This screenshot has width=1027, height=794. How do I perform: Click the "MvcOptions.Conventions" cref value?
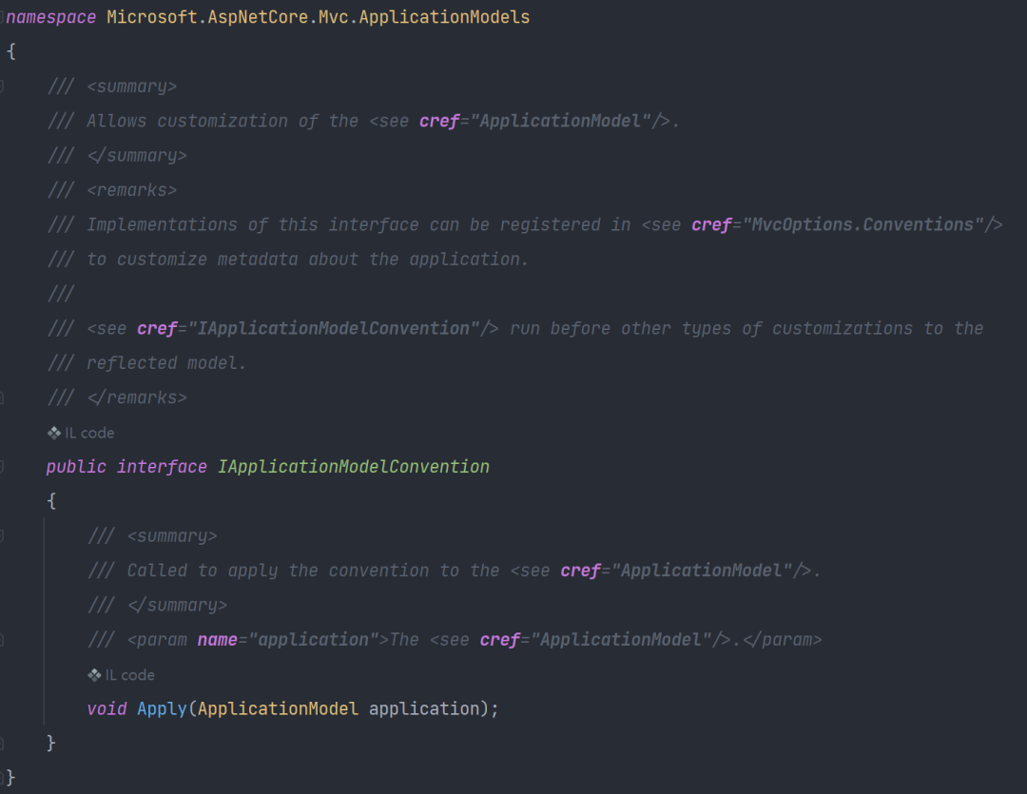point(863,224)
